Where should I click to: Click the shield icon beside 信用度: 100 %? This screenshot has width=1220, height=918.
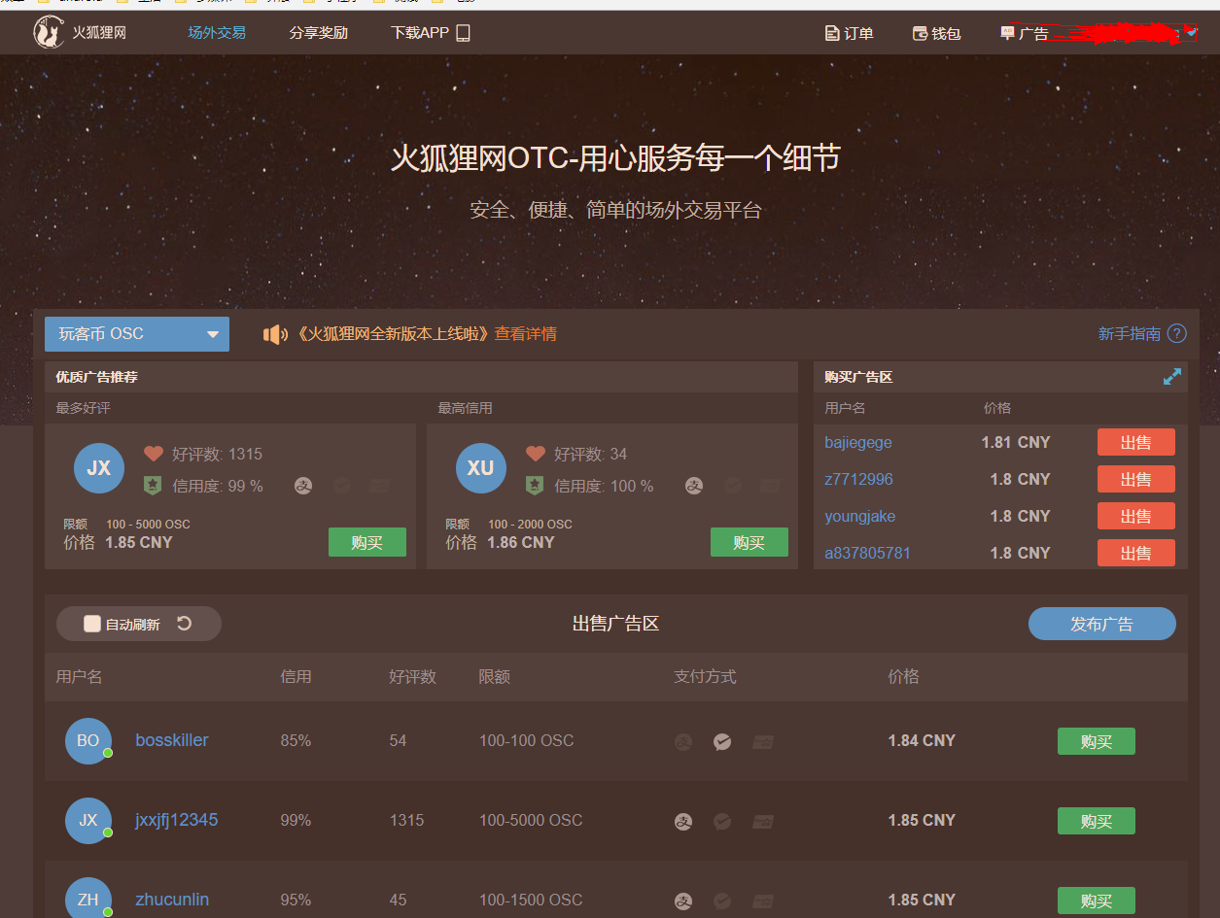click(x=535, y=485)
